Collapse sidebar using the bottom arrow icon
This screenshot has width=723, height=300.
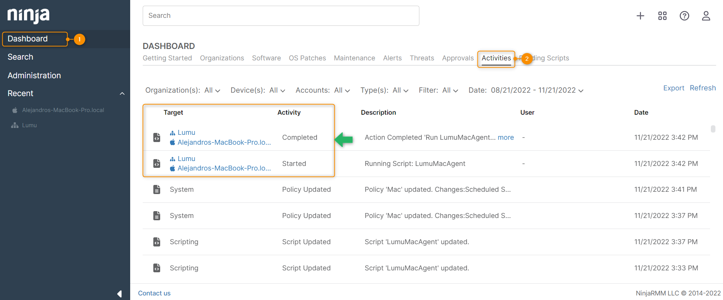point(120,294)
